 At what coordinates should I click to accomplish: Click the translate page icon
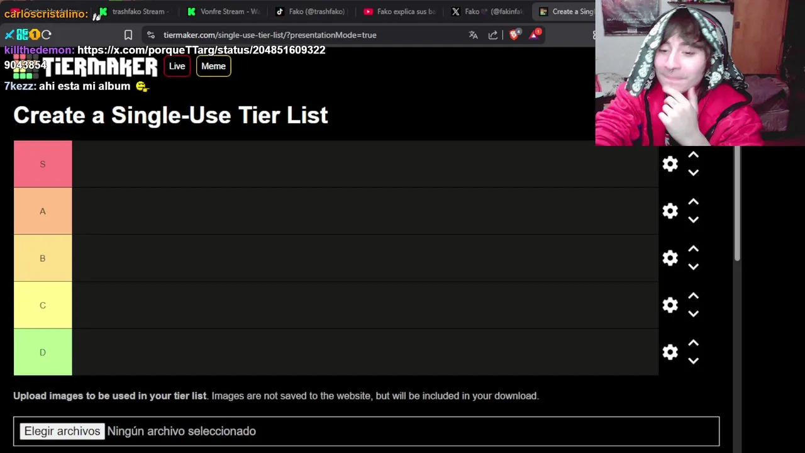[x=473, y=35]
